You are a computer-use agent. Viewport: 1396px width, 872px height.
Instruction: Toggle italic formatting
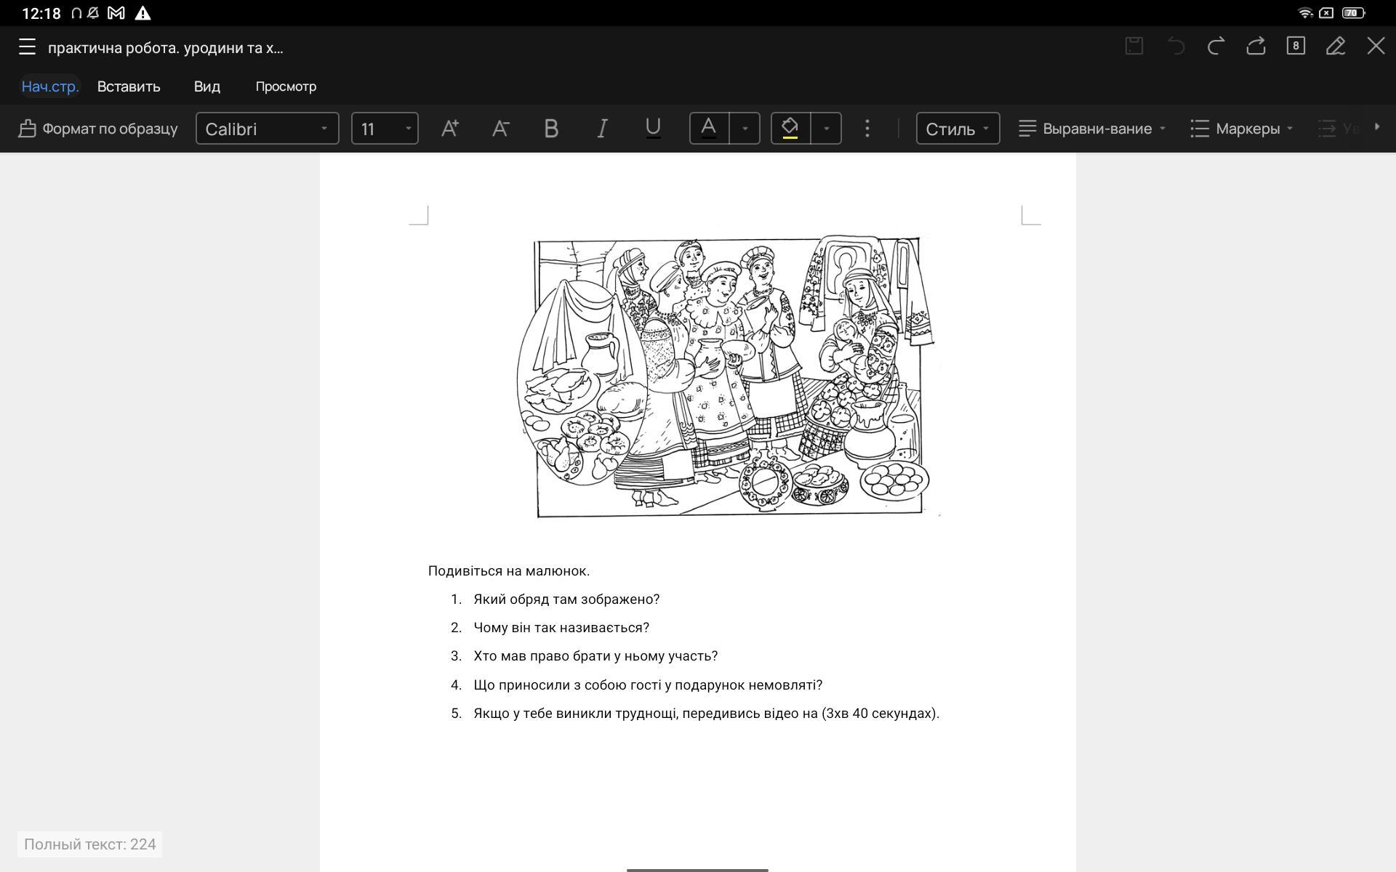coord(602,129)
